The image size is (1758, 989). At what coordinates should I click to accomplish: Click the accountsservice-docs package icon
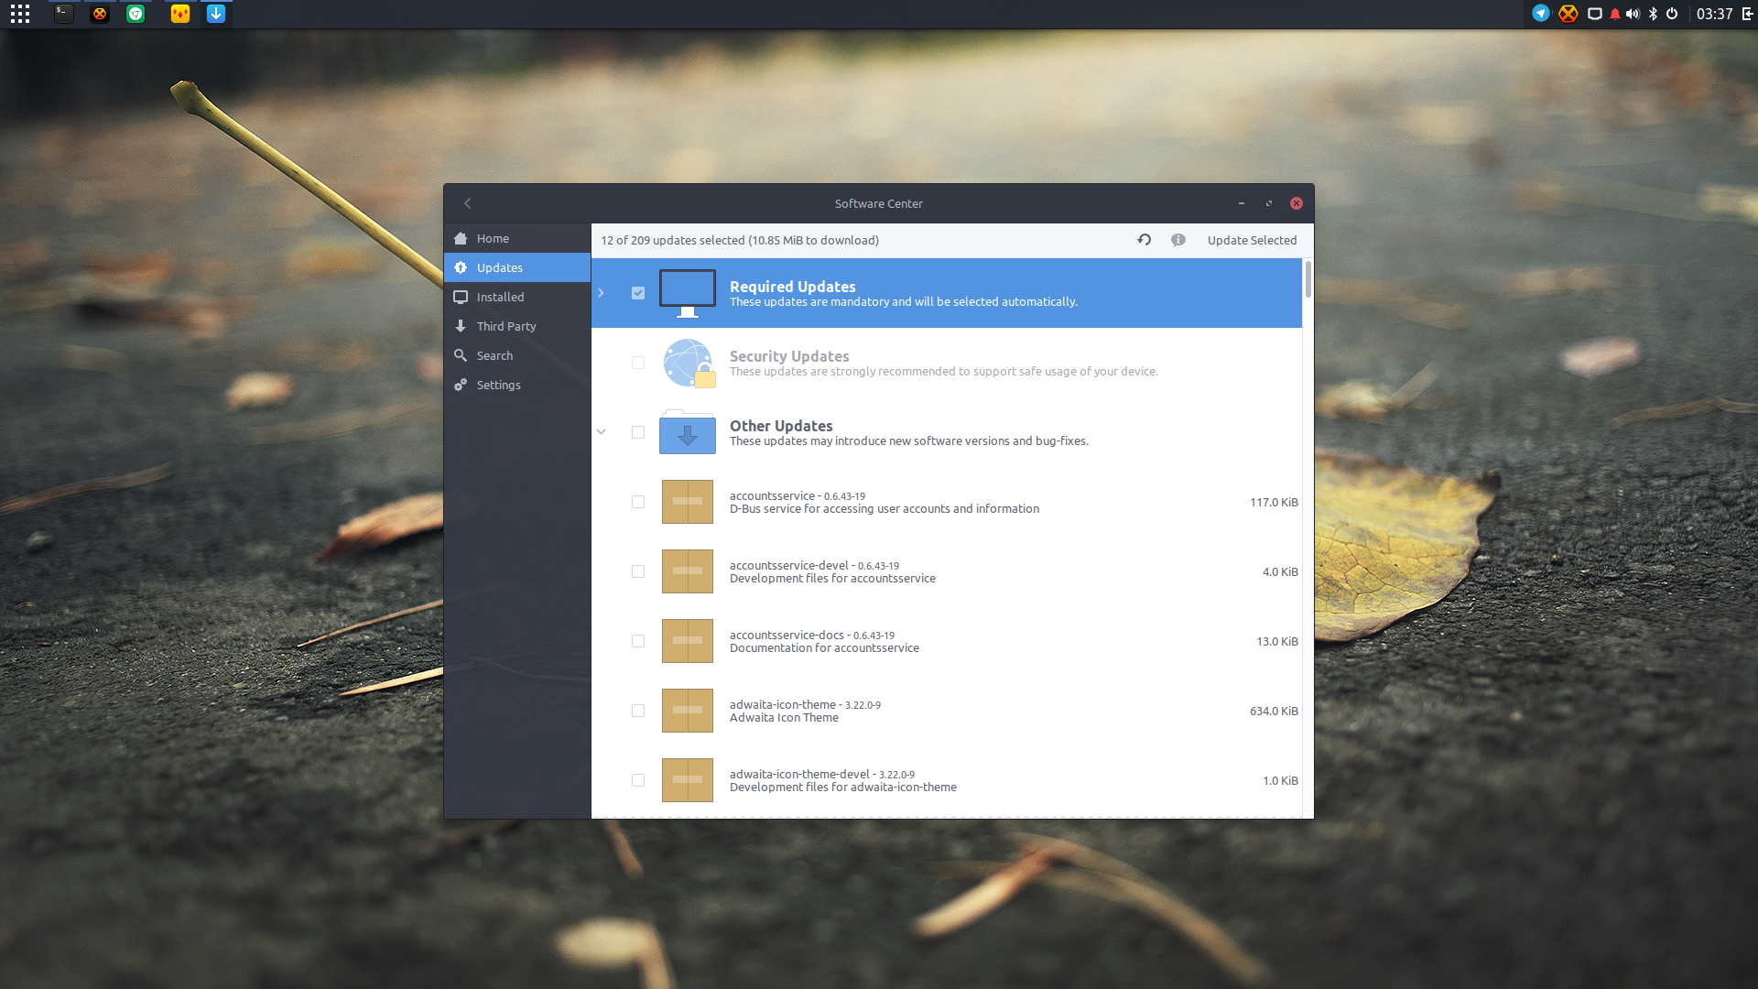(688, 641)
